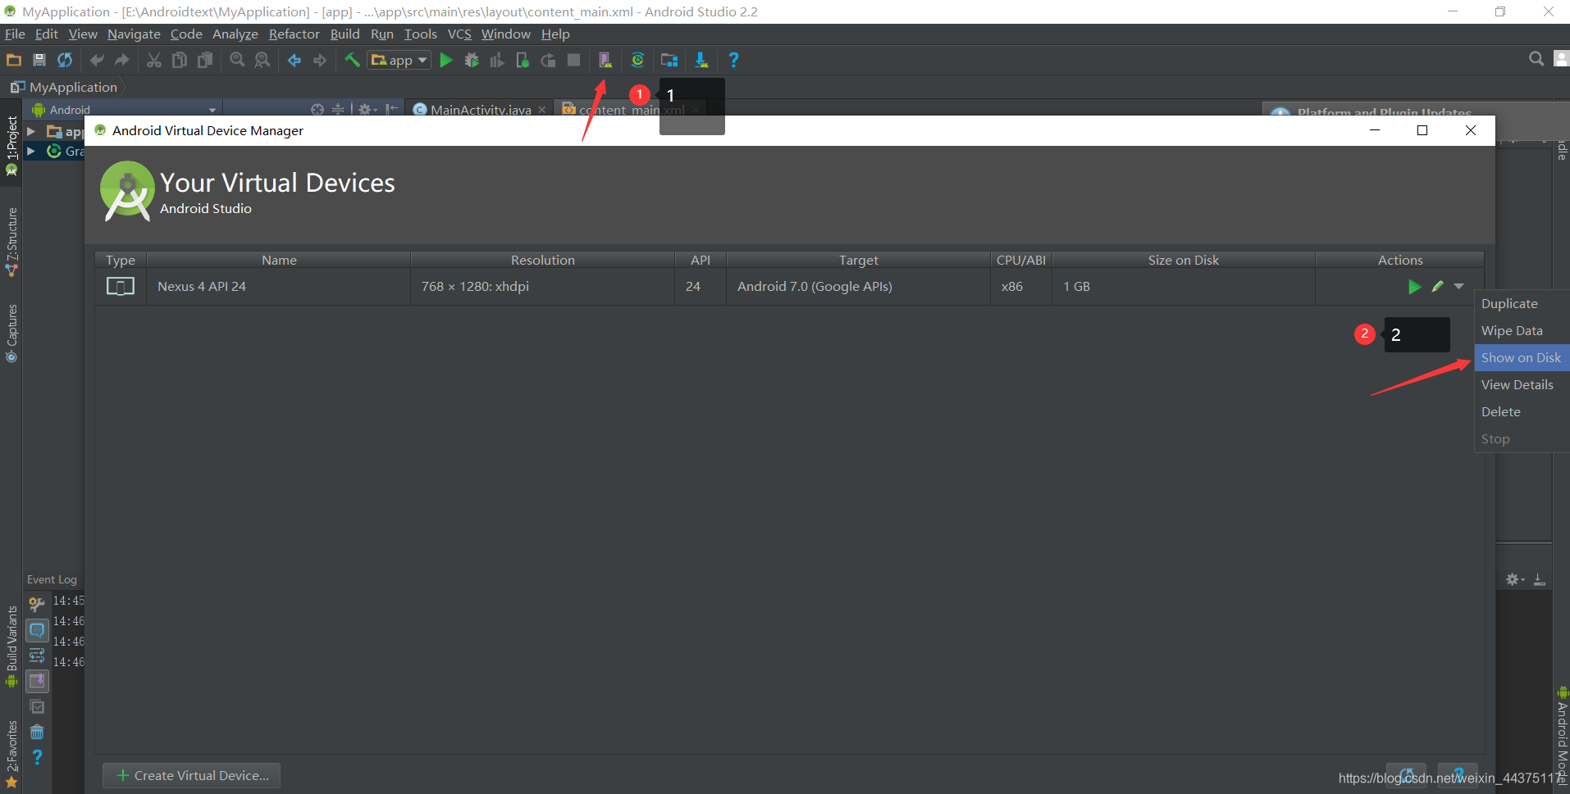Clear the Event Log with the trash icon
Viewport: 1570px width, 794px height.
[37, 732]
